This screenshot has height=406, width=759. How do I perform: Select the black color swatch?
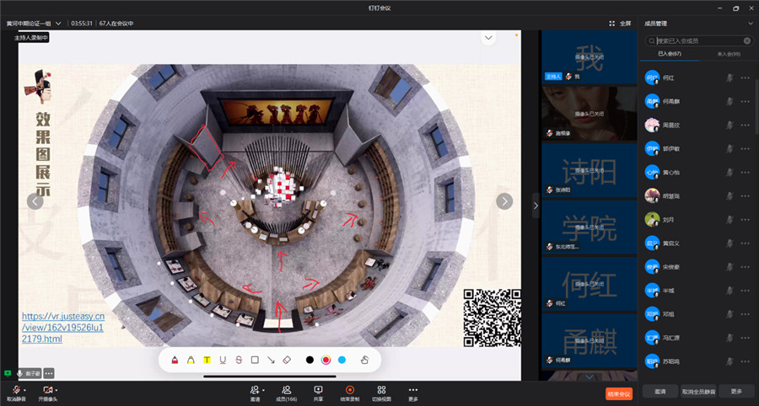(310, 360)
